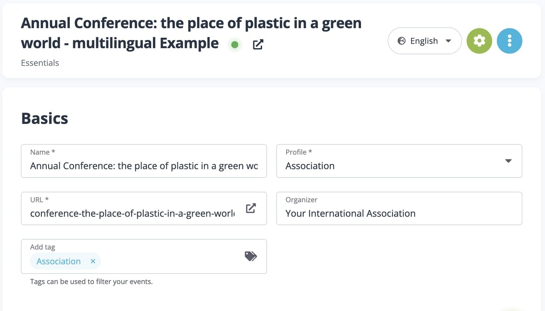The height and width of the screenshot is (311, 545).
Task: Click the Essentials label under the title
Action: [40, 63]
